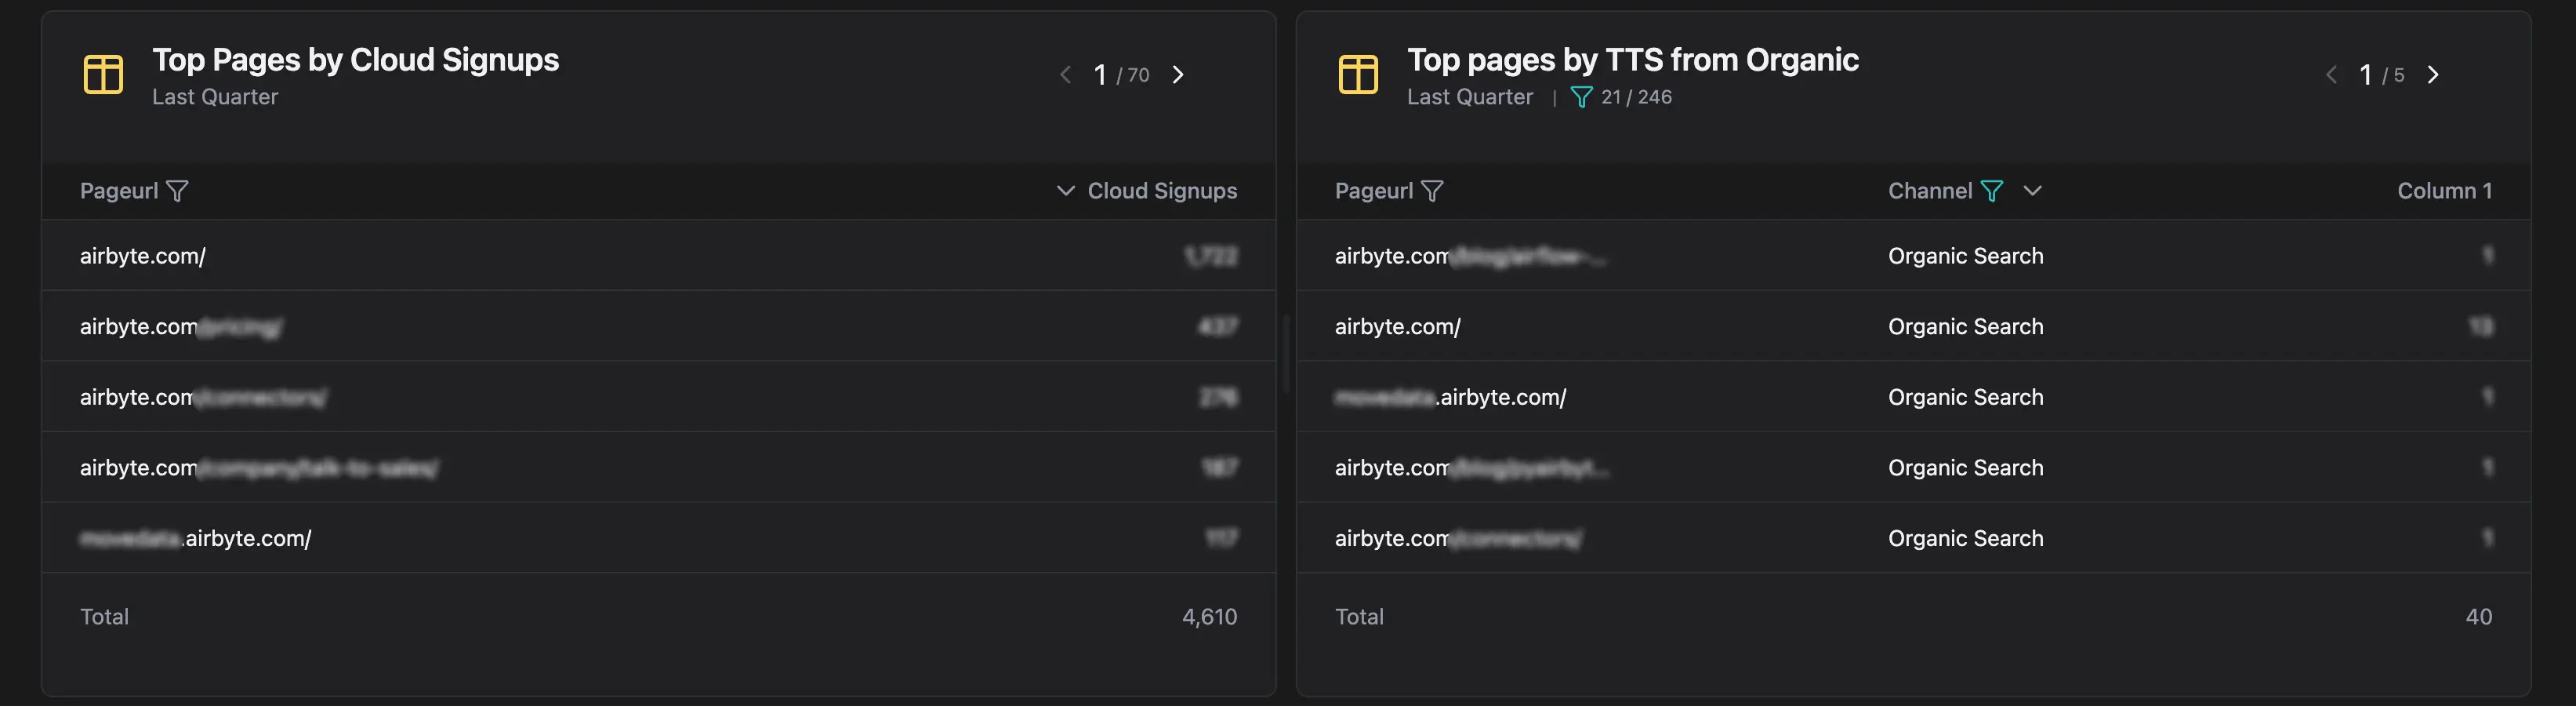
Task: Click the page number 1 / 70 indicator
Action: coord(1121,75)
